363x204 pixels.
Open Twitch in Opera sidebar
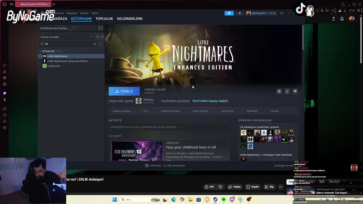click(5, 93)
